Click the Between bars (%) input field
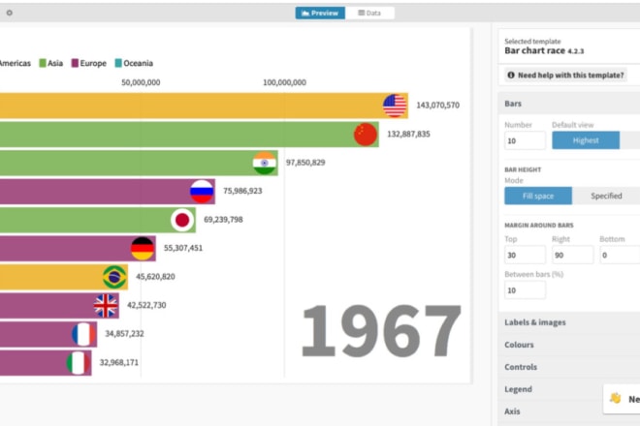Viewport: 640px width, 426px height. [525, 290]
